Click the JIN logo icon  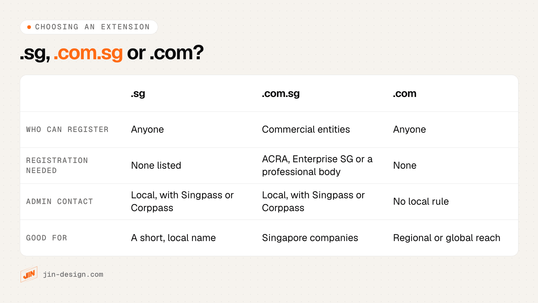[x=29, y=274]
